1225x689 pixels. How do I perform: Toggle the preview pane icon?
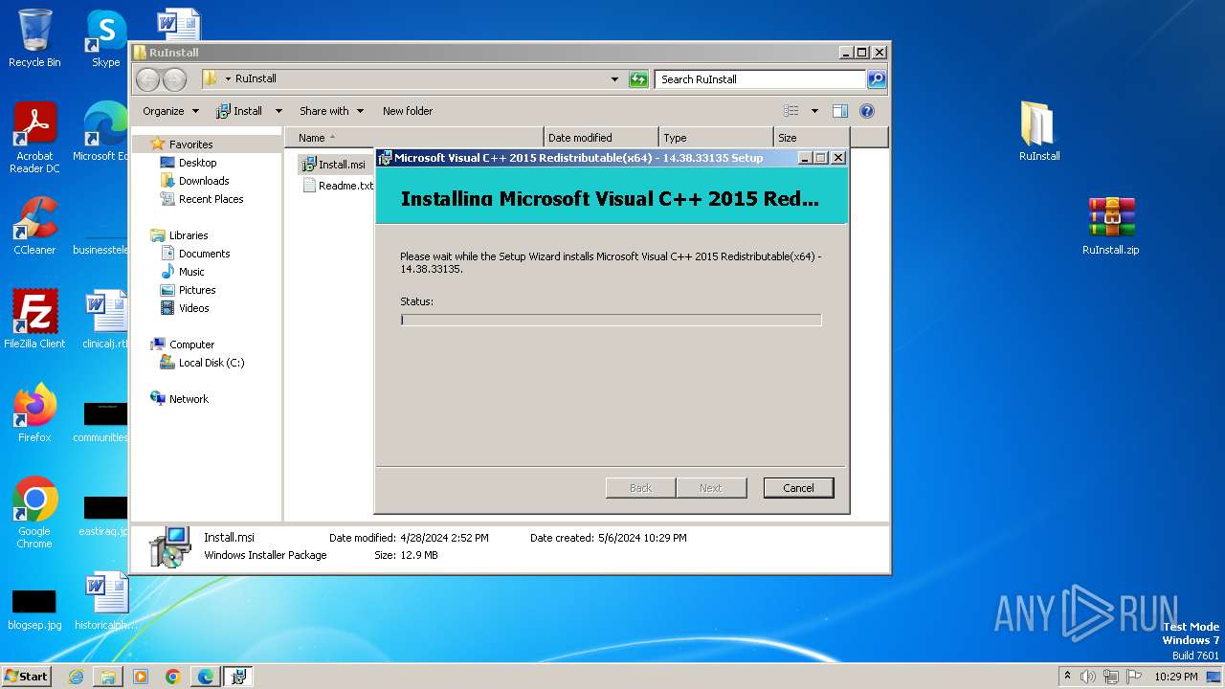click(x=839, y=111)
